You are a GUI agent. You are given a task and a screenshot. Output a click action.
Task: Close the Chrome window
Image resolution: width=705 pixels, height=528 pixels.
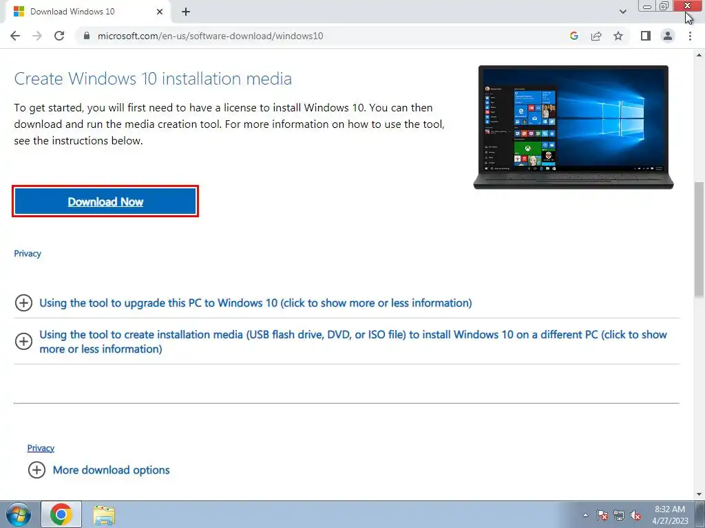(688, 6)
